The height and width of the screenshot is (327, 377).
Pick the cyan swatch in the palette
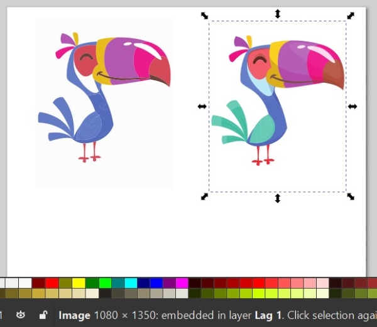pos(131,283)
